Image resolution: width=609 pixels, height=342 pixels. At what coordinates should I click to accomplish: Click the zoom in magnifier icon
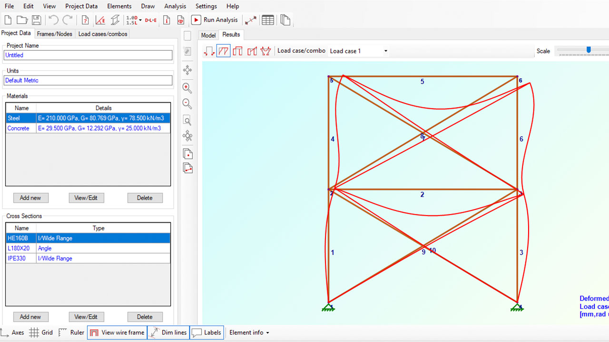point(187,88)
